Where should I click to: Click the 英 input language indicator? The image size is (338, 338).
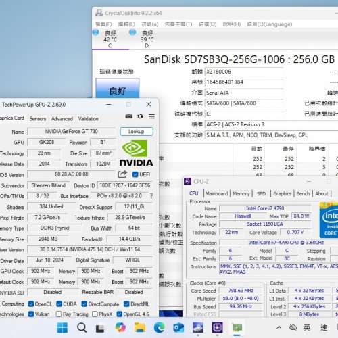coord(307,327)
